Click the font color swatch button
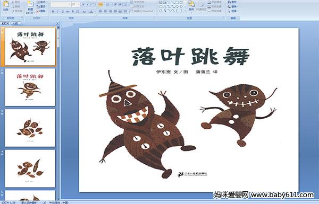Screen dimensions: 319x204 tap(91, 12)
